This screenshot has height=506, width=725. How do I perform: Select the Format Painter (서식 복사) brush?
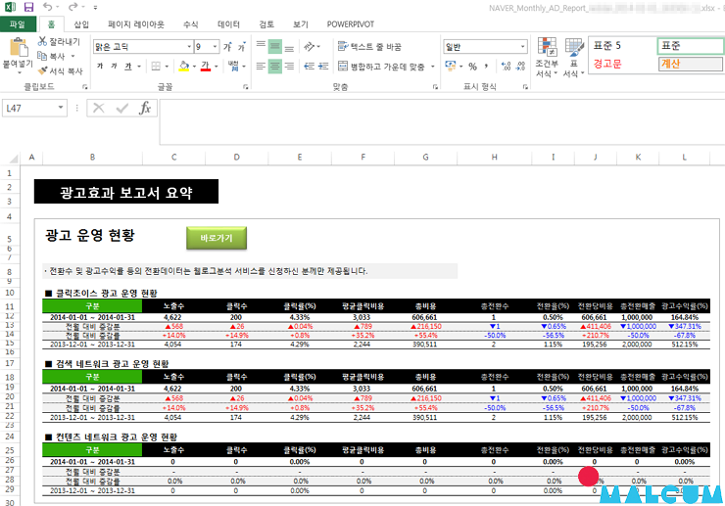42,71
